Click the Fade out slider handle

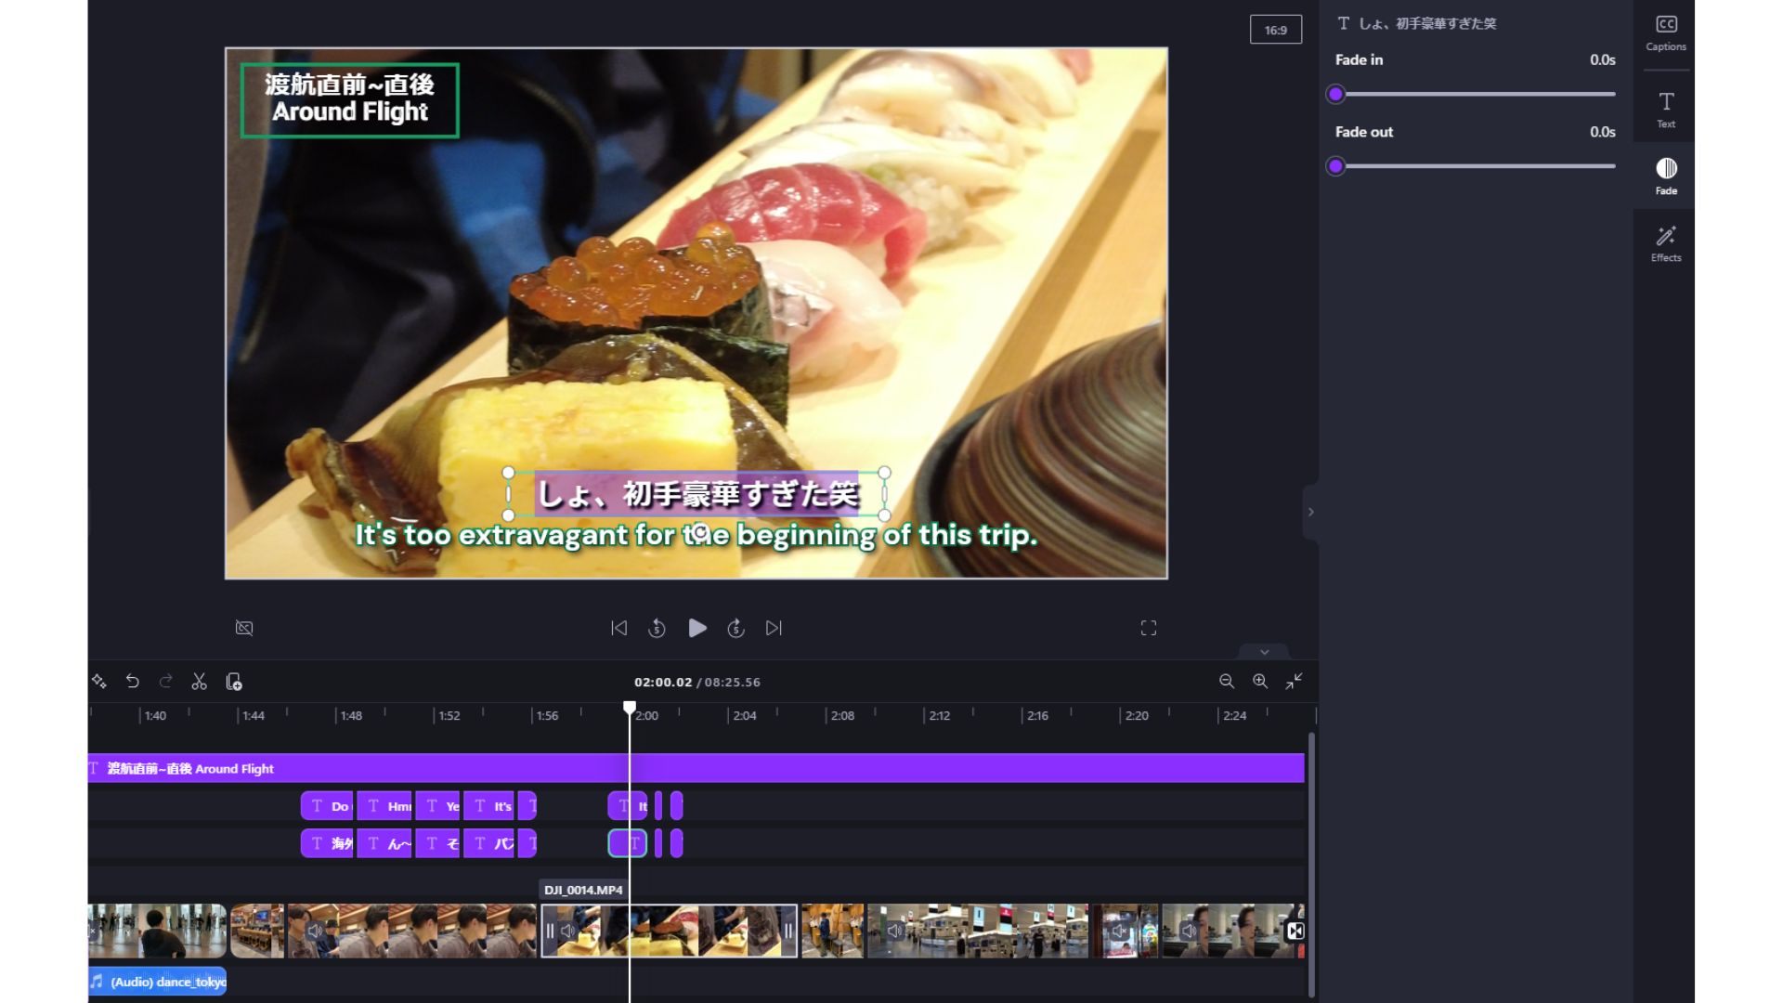(x=1335, y=166)
